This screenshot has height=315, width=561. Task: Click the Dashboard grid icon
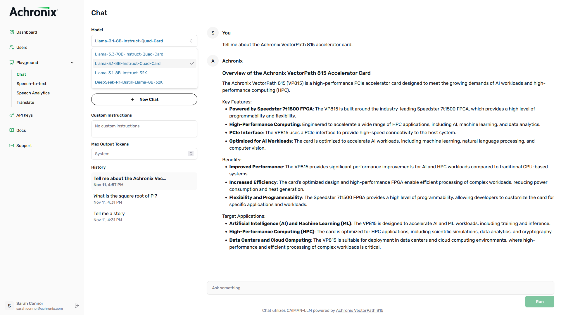pyautogui.click(x=12, y=32)
